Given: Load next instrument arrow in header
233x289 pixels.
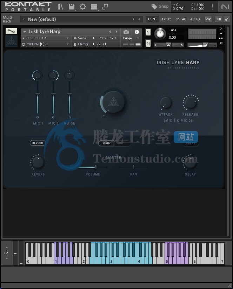Looking at the screenshot, I should 116,32.
